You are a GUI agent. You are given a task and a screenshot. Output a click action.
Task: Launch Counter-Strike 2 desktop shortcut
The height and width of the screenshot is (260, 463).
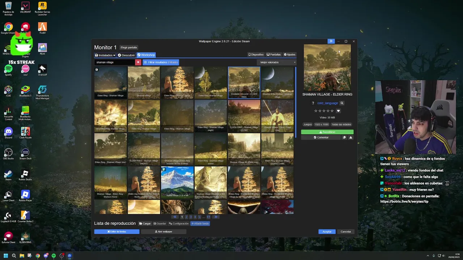coord(25,217)
